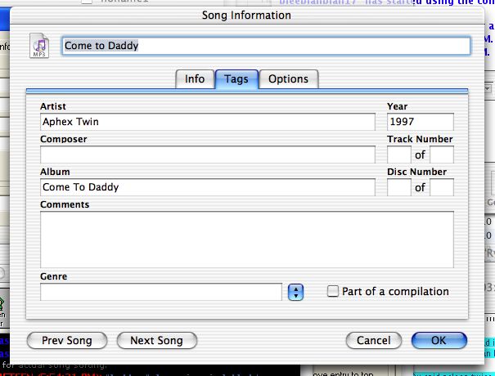Click the Genre text field
The image size is (495, 376).
pyautogui.click(x=161, y=292)
